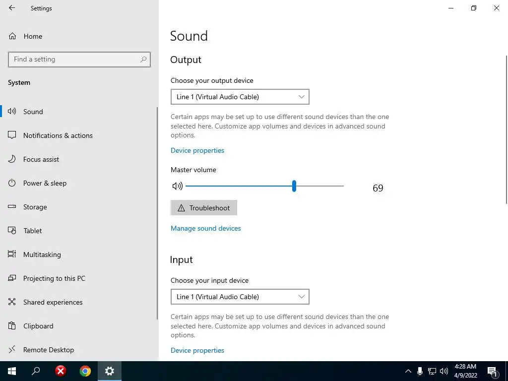Open the notification action center
The width and height of the screenshot is (508, 381).
493,372
